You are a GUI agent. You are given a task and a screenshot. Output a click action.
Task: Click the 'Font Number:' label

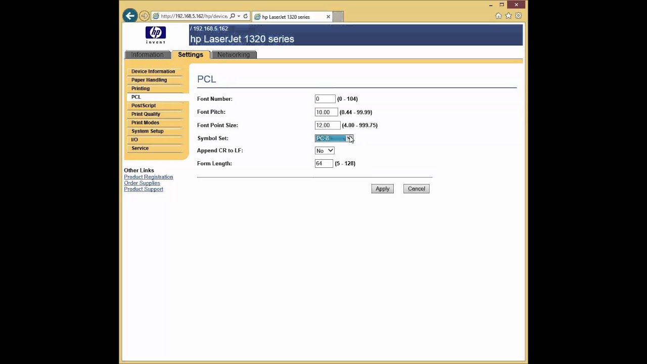click(215, 99)
